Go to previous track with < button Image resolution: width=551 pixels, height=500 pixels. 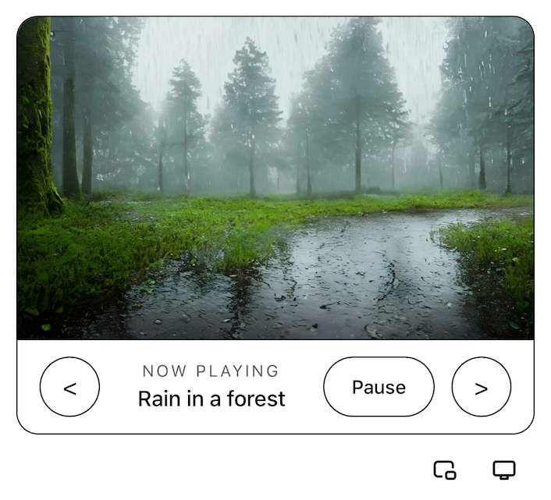coord(69,387)
